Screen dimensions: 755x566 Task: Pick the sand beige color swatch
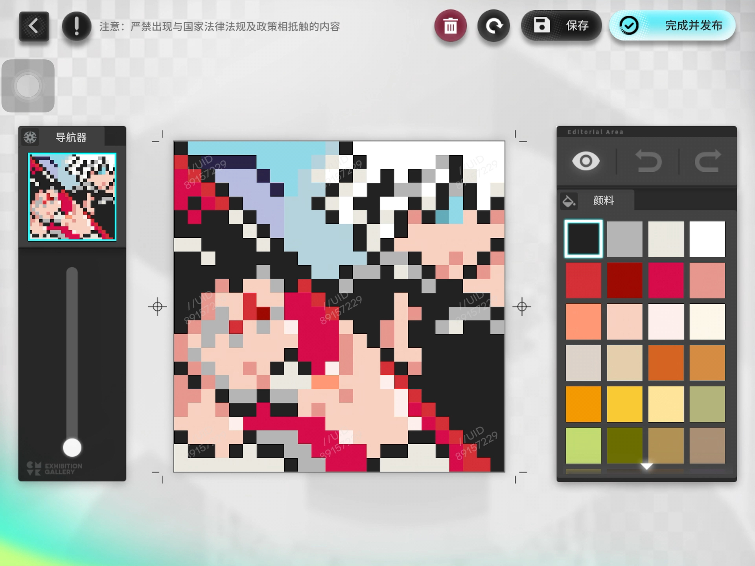click(625, 363)
